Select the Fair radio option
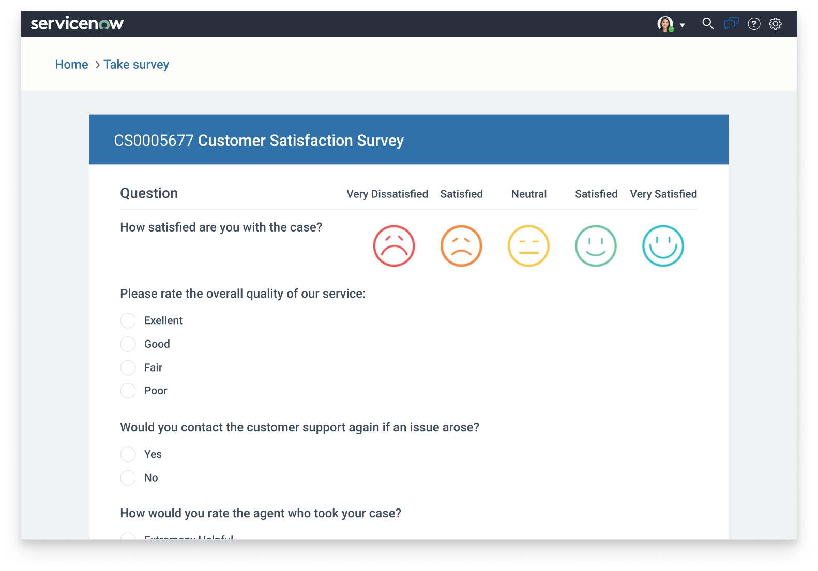Screen dimensions: 818x571 click(x=128, y=367)
